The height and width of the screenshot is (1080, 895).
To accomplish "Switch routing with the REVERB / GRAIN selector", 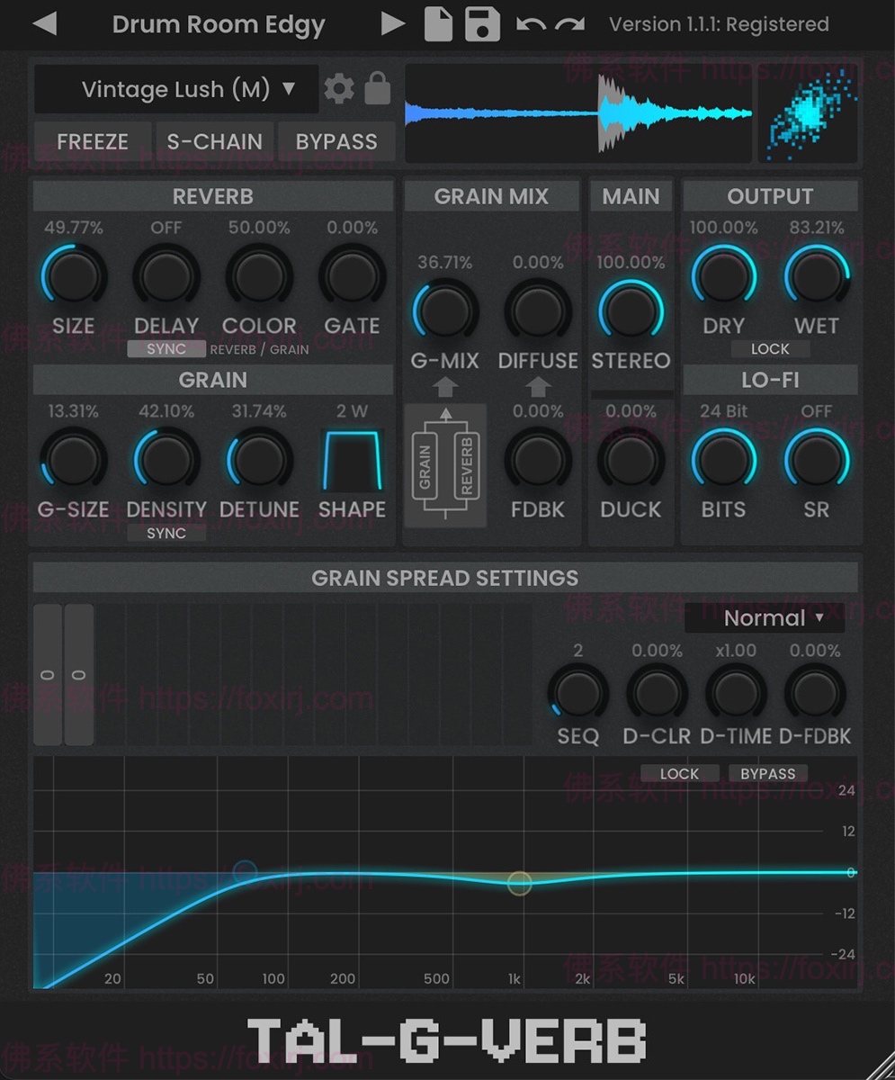I will [261, 349].
